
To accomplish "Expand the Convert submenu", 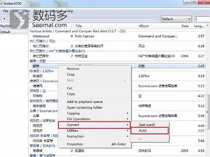I will tap(94, 125).
